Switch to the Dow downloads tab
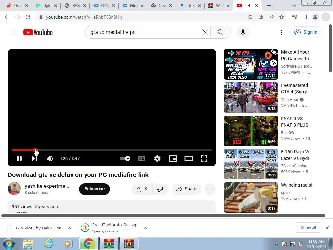The width and height of the screenshot is (333, 250). point(190,6)
